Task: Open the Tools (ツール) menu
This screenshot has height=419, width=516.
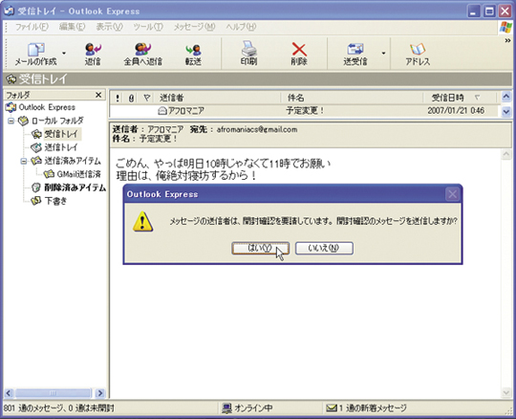Action: coord(148,27)
